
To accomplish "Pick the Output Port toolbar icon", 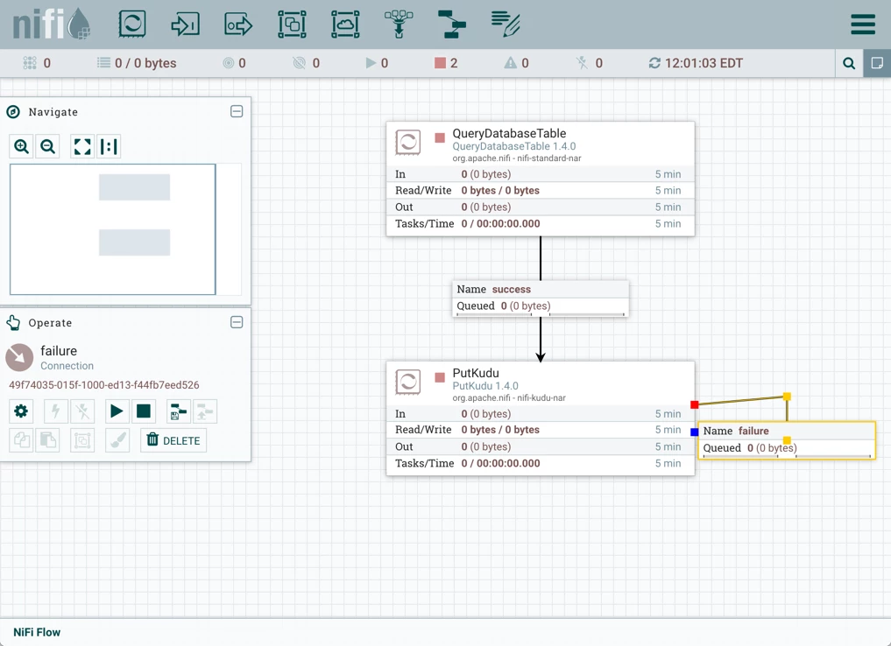I will (238, 25).
